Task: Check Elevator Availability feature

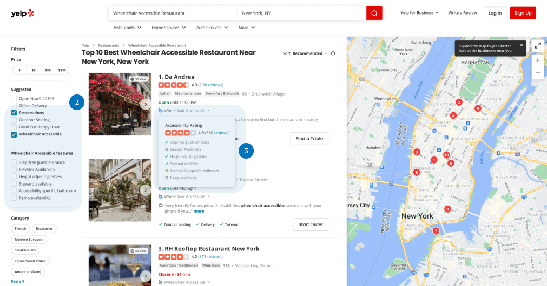Action: pos(14,169)
